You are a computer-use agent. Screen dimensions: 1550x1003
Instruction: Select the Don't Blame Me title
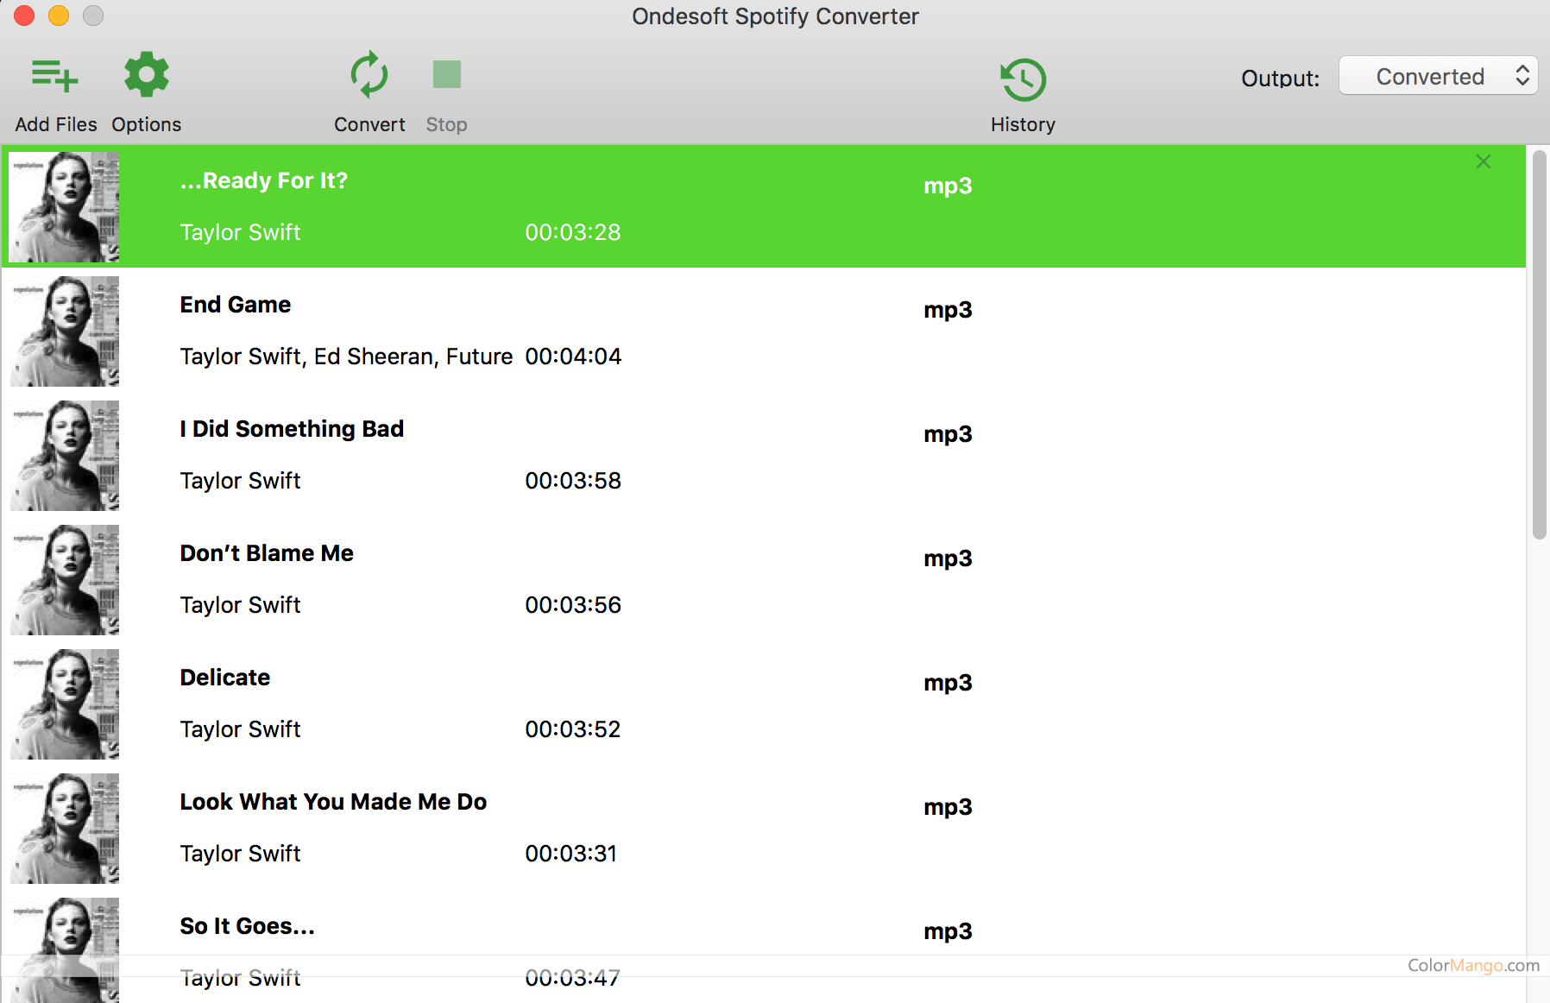(x=267, y=553)
